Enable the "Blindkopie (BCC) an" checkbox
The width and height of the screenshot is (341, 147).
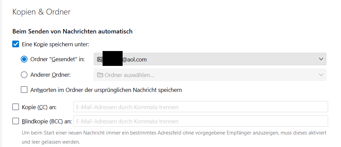click(16, 121)
